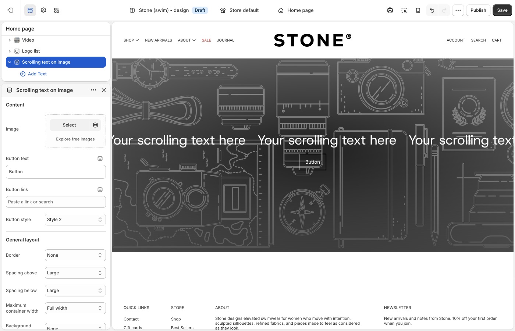515x331 pixels.
Task: Click Select image button
Action: coord(70,125)
